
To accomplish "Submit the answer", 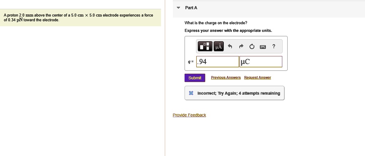I will pyautogui.click(x=195, y=78).
